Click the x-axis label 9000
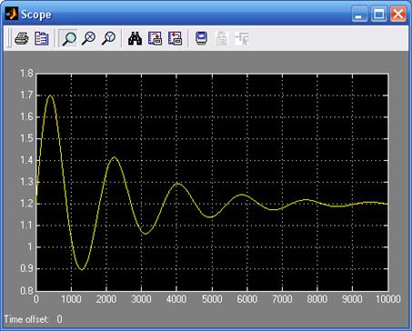Image resolution: width=412 pixels, height=331 pixels. pos(352,299)
